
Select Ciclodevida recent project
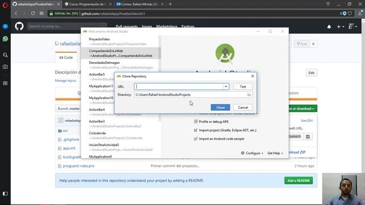click(120, 136)
